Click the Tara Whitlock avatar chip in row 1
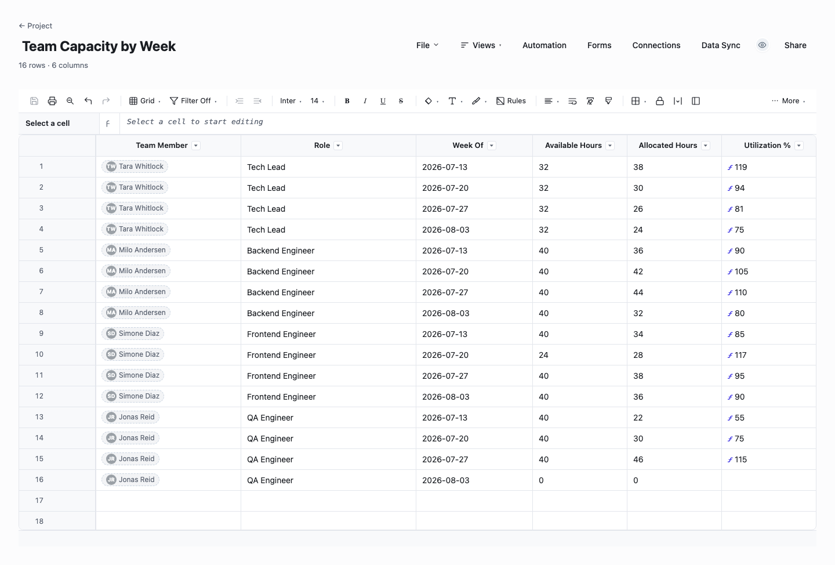 pos(135,166)
